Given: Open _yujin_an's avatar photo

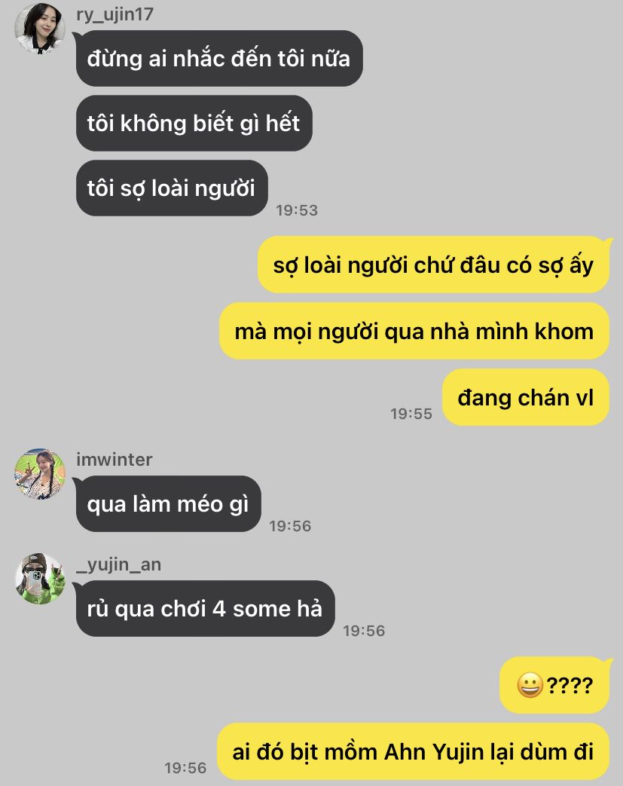Looking at the screenshot, I should [40, 579].
